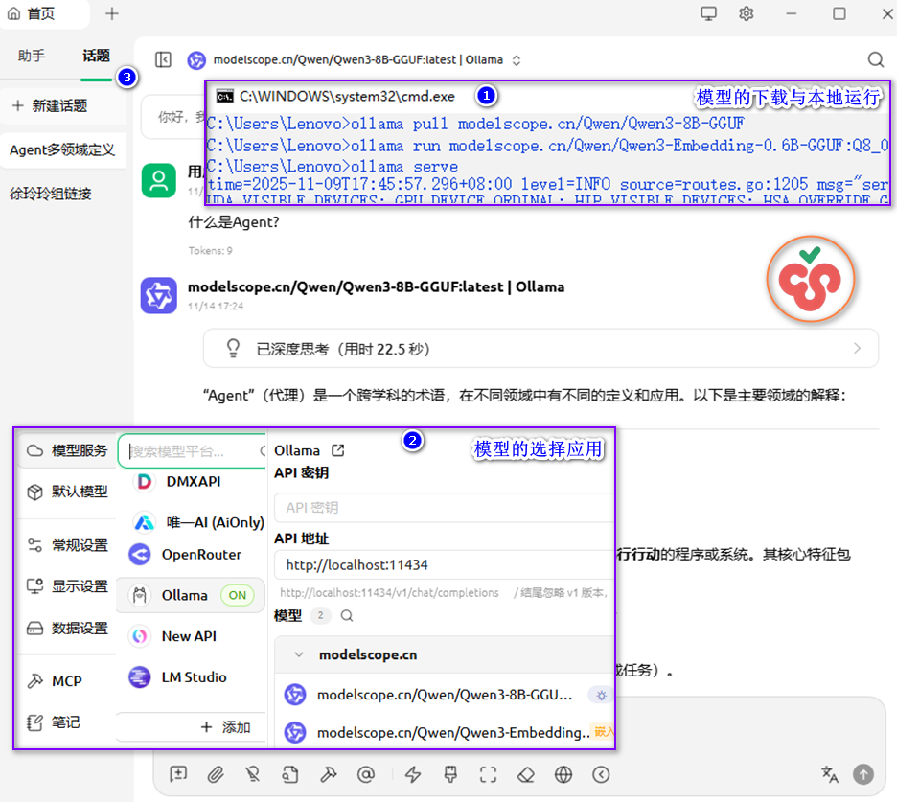Click the translate icon in input bar
The height and width of the screenshot is (802, 897).
pyautogui.click(x=830, y=774)
